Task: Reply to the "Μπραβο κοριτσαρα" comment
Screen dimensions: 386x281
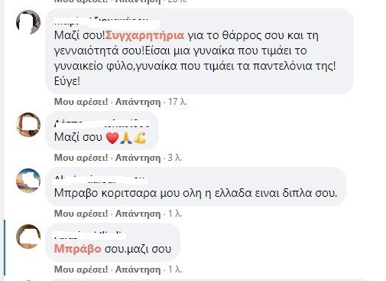Action: pos(138,214)
